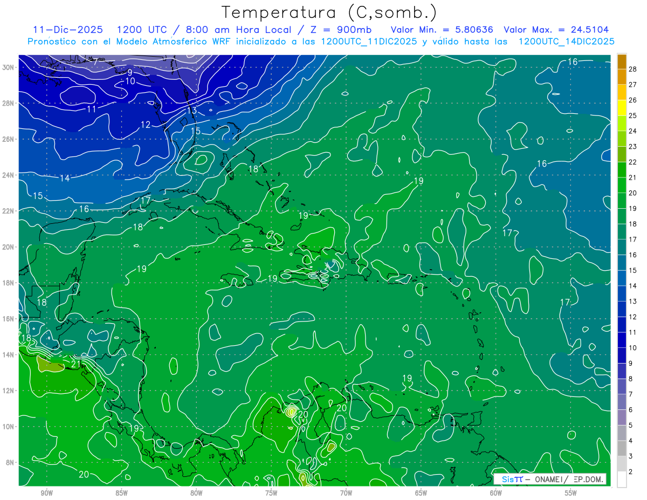Click legend value 2

pyautogui.click(x=631, y=472)
